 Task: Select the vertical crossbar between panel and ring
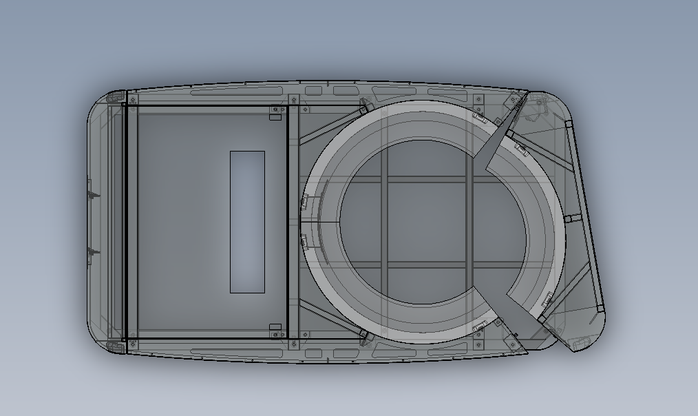point(293,222)
